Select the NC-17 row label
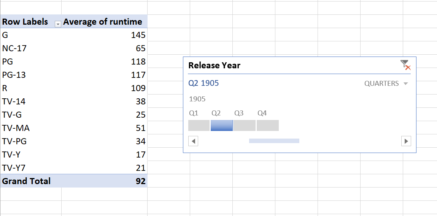 coord(31,48)
